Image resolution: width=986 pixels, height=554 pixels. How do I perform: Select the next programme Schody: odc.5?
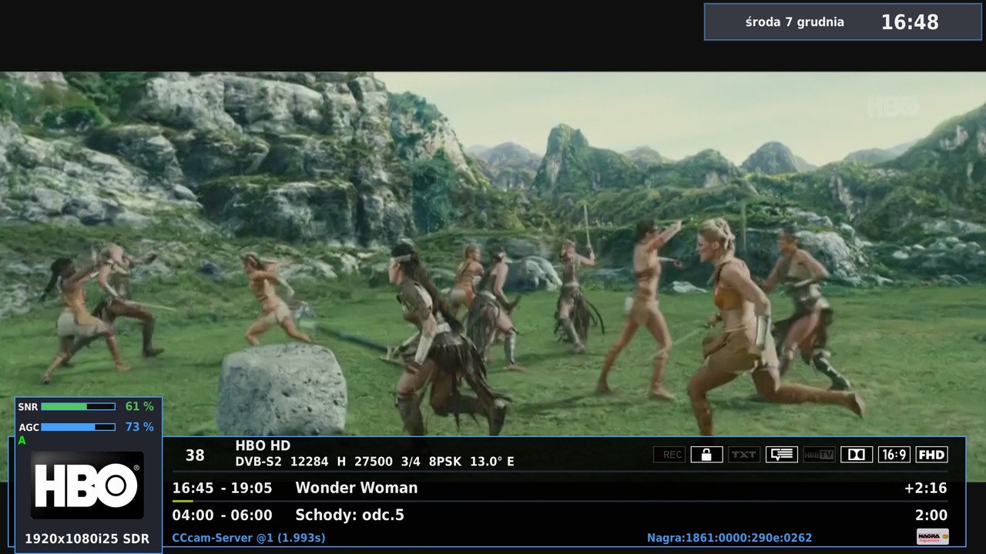point(350,516)
